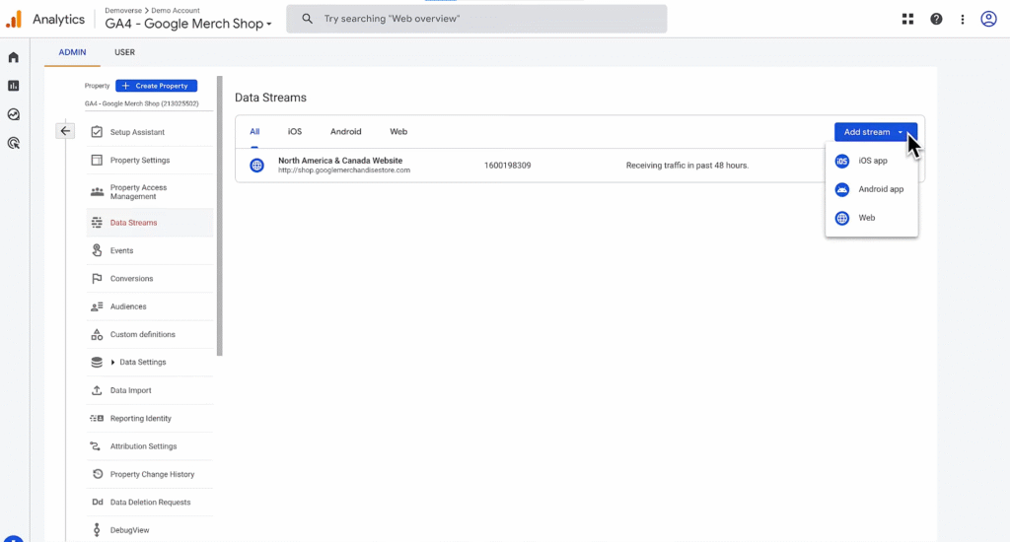Open Custom definitions link
This screenshot has height=542, width=1010.
(142, 335)
